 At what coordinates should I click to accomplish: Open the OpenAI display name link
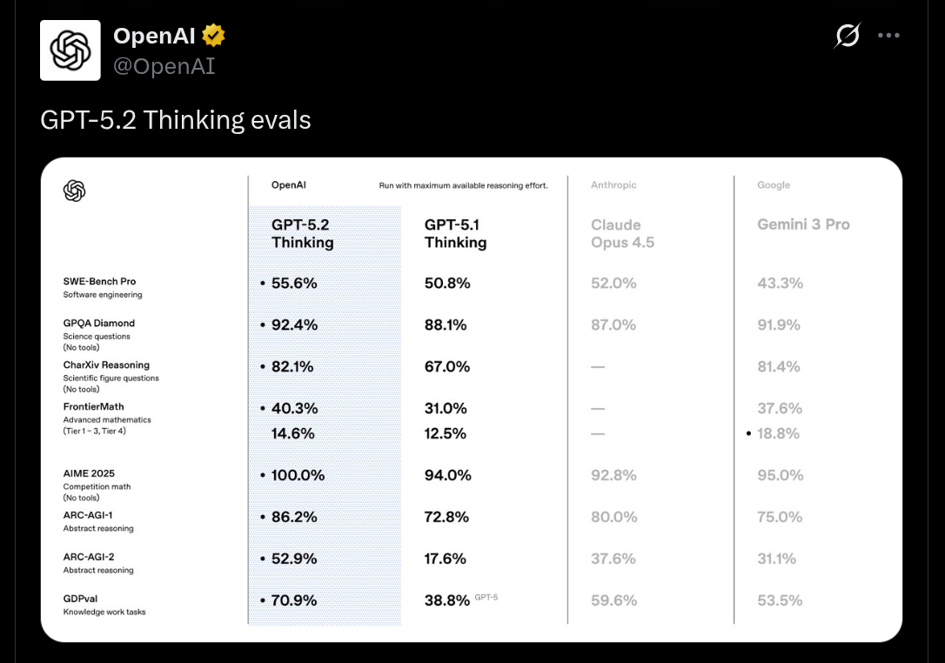pos(155,36)
